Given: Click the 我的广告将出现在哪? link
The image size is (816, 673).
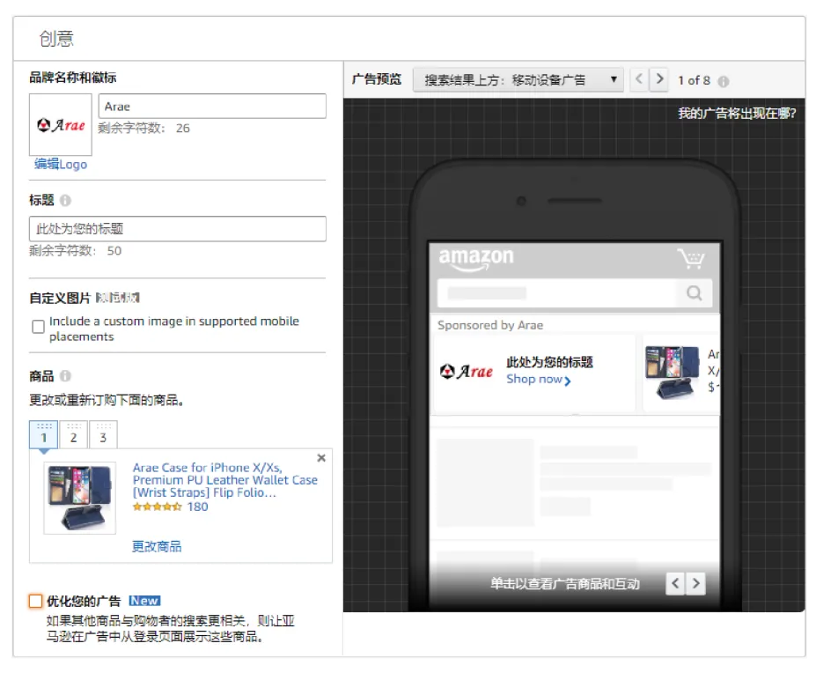Looking at the screenshot, I should [x=737, y=114].
